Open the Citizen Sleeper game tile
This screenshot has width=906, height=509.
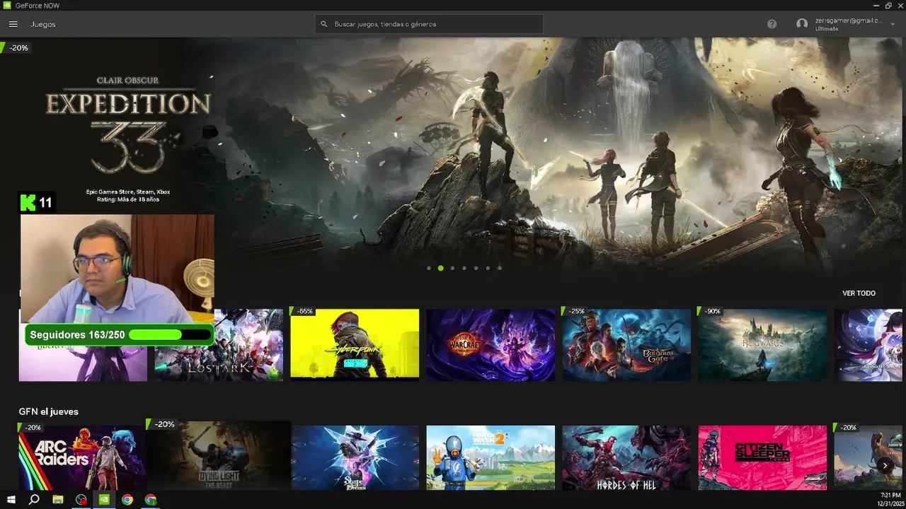point(762,457)
